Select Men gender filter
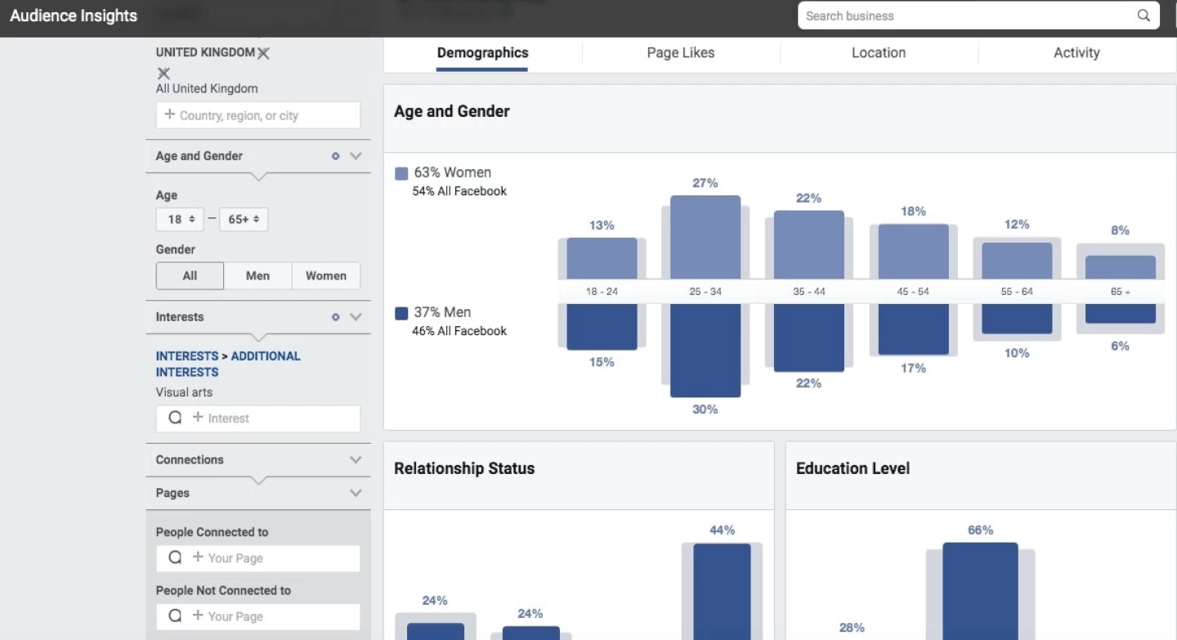Image resolution: width=1177 pixels, height=640 pixels. point(257,276)
